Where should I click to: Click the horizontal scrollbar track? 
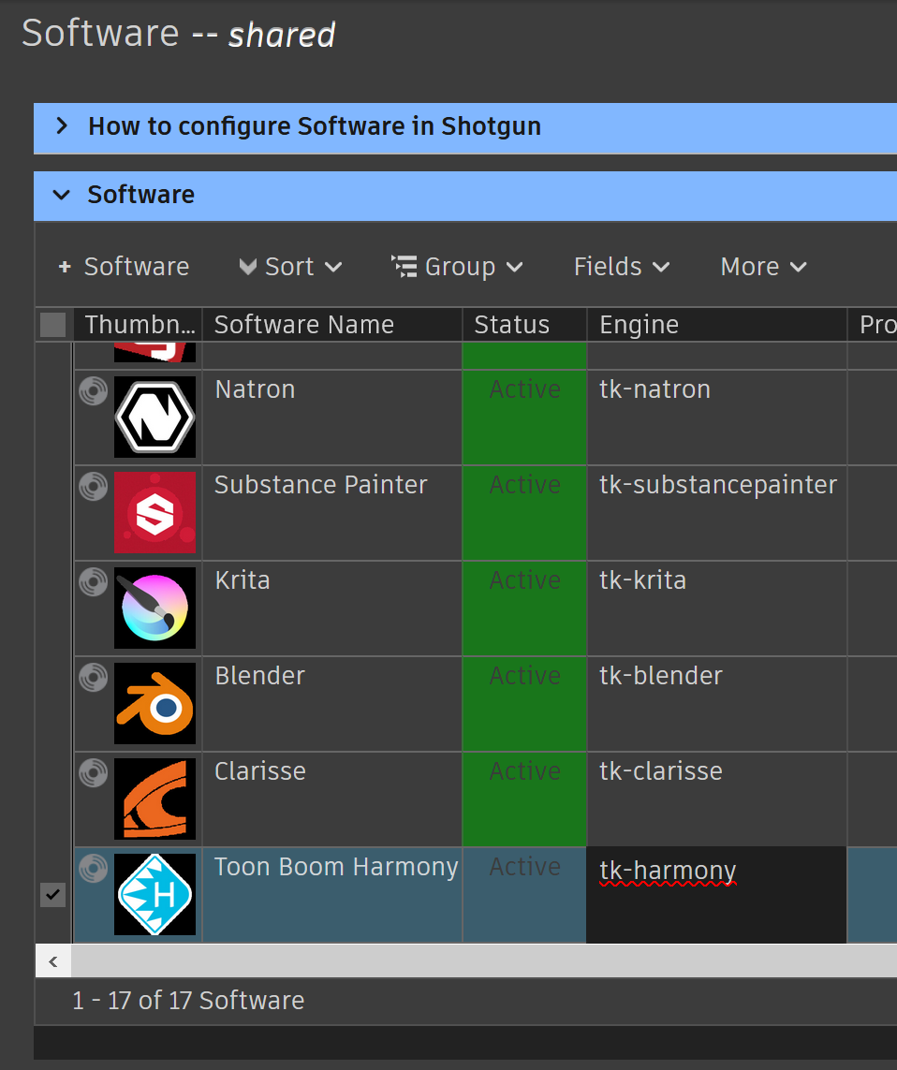point(484,962)
